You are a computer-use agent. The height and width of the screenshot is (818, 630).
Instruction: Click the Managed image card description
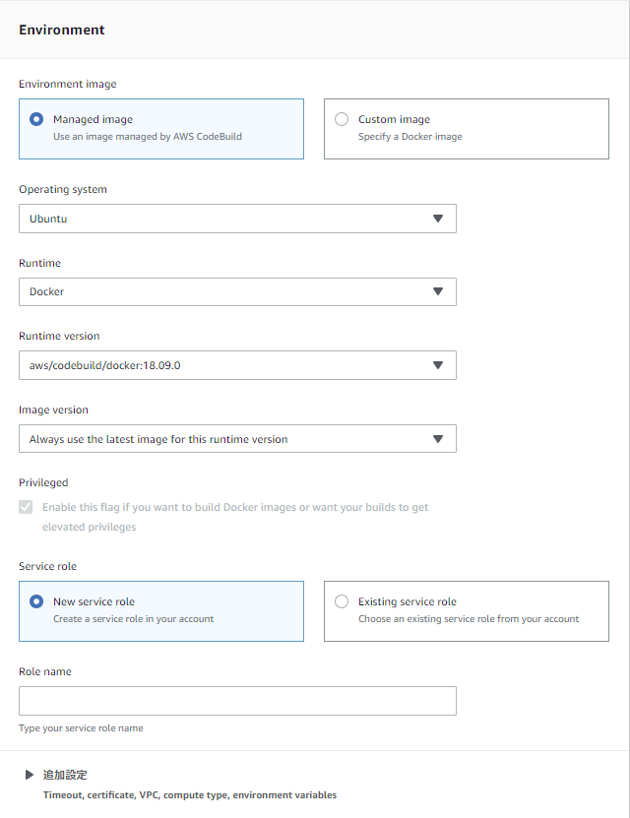pos(147,137)
